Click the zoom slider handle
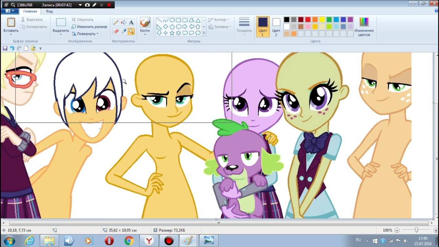Screen dimensions: 439x247 coord(416,230)
